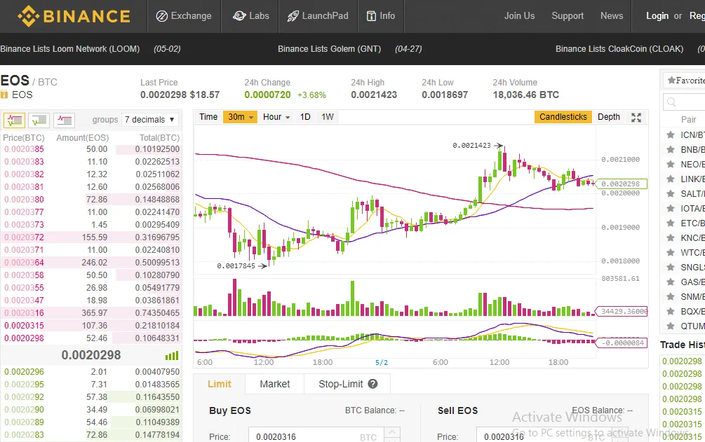Open the News link
Viewport: 705px width, 442px height.
tap(612, 15)
